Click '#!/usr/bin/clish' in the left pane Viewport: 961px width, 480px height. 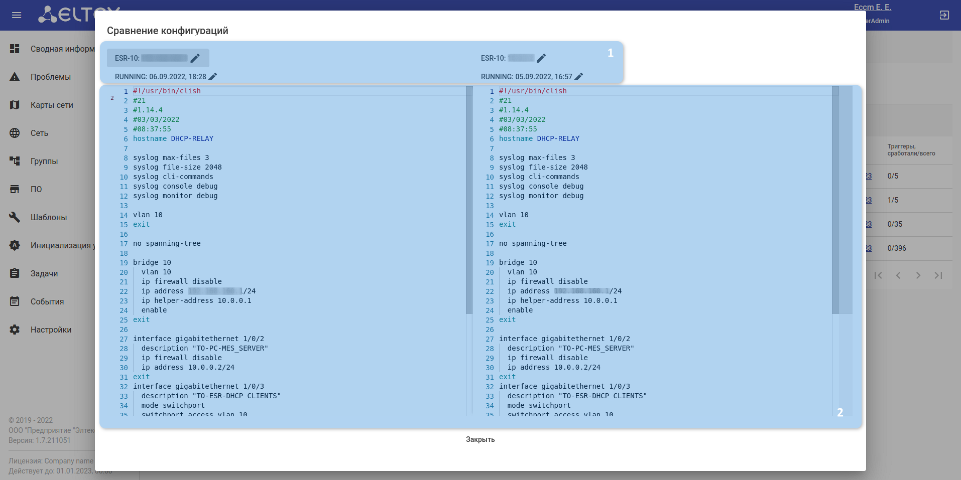pyautogui.click(x=167, y=91)
